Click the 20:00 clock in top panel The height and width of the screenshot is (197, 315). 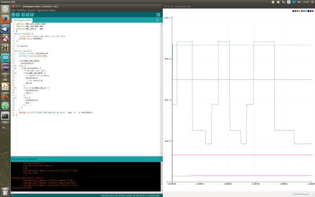[306, 2]
